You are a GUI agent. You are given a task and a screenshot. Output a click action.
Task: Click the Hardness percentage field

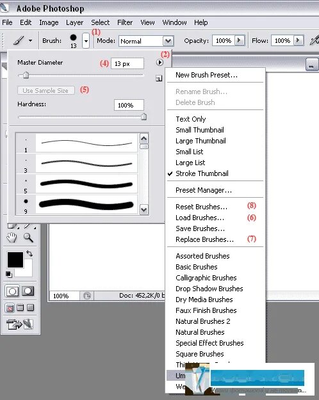[129, 105]
